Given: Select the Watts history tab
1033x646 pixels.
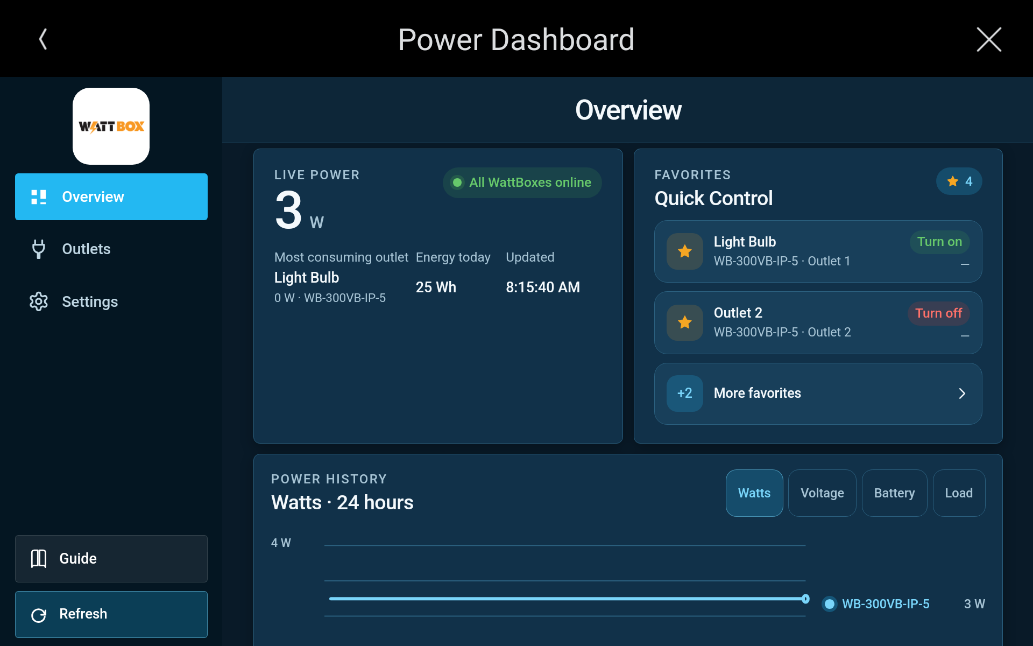Looking at the screenshot, I should (754, 493).
